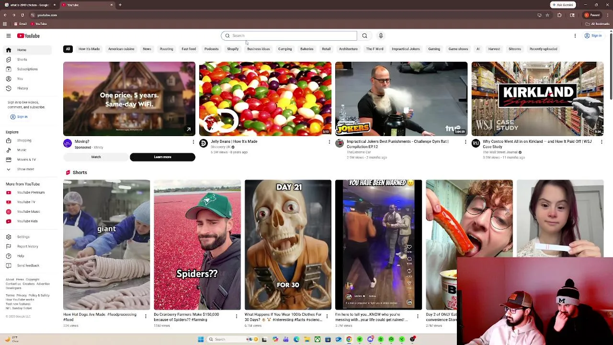Open options for 100lb Clothes short
The height and width of the screenshot is (345, 613).
point(327,316)
